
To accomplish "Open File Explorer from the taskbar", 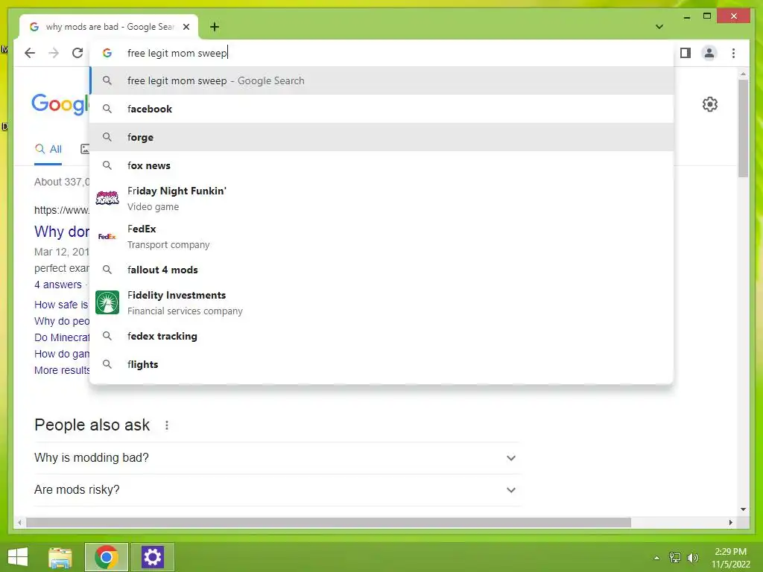I will [60, 557].
